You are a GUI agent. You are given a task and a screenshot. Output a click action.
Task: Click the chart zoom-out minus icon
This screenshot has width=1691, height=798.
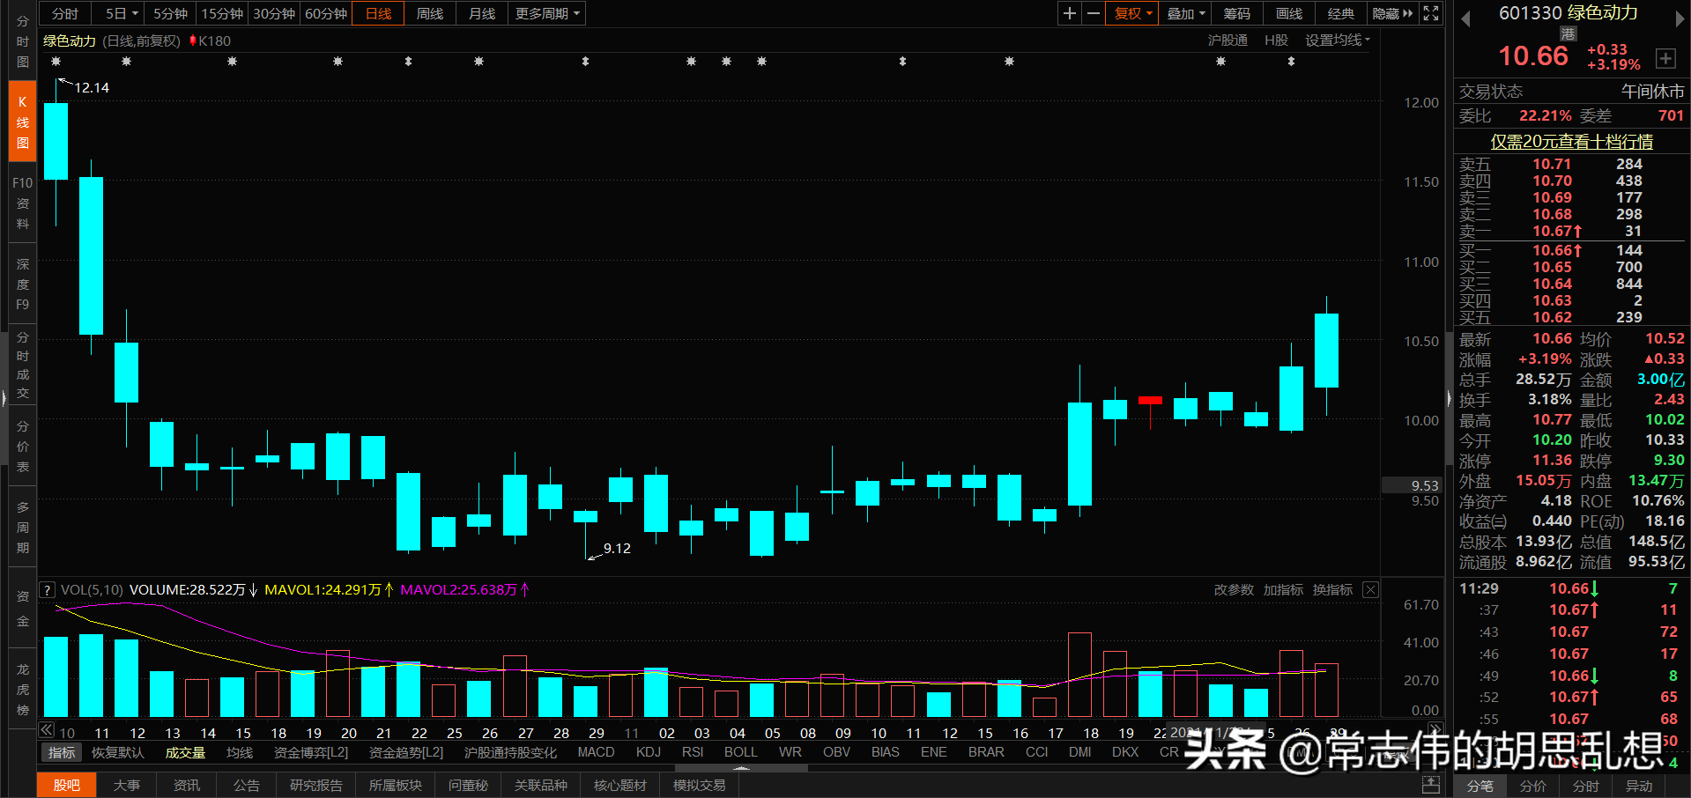click(x=1093, y=13)
